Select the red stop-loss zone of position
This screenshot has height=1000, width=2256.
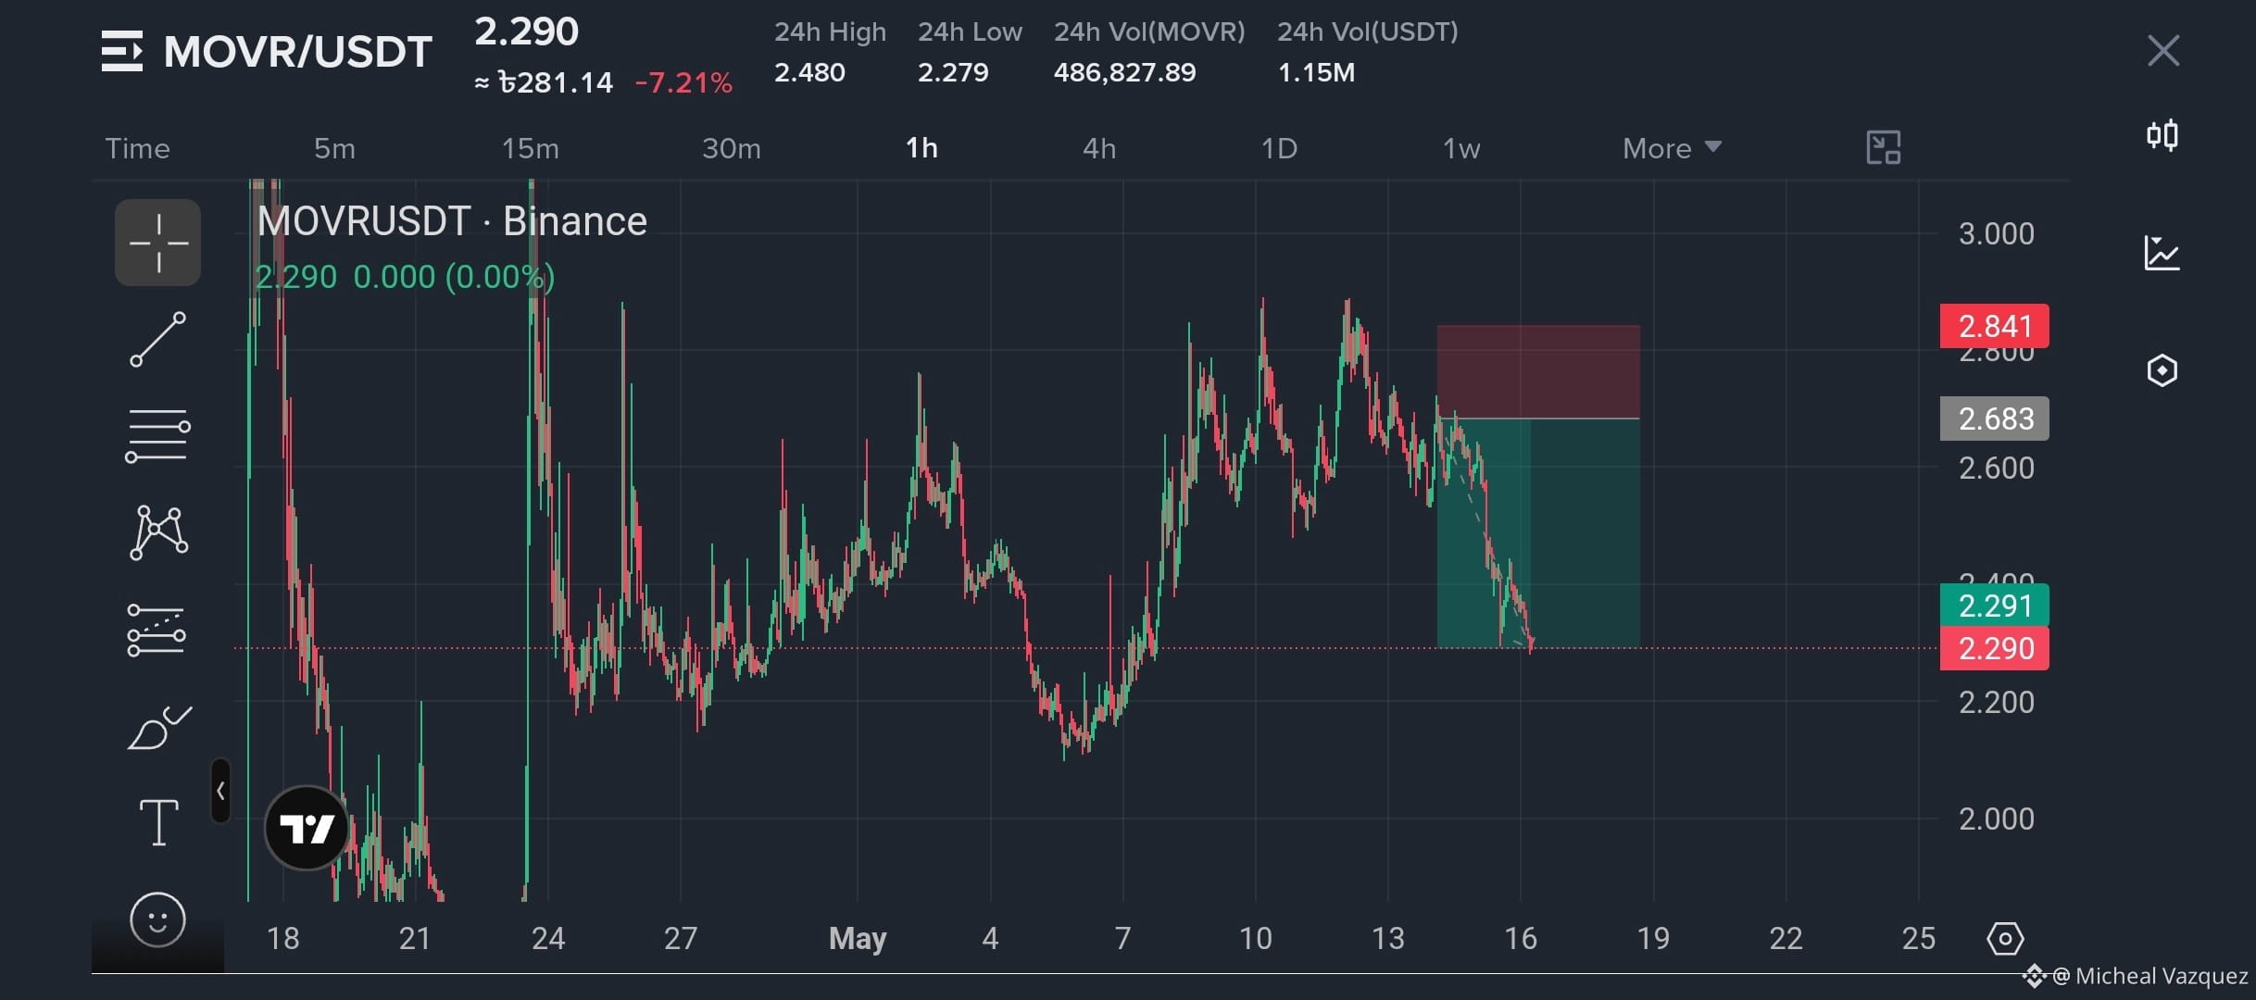click(1538, 371)
